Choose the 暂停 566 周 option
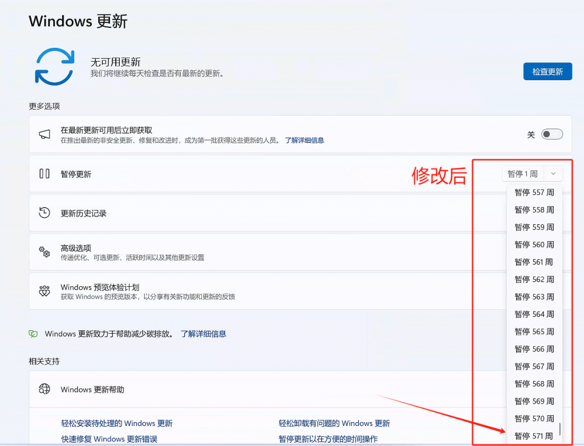 (x=534, y=348)
